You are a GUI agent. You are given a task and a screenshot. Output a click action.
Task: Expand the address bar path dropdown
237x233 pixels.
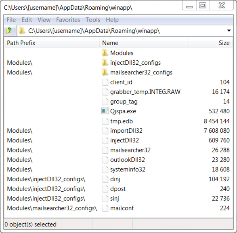point(229,31)
